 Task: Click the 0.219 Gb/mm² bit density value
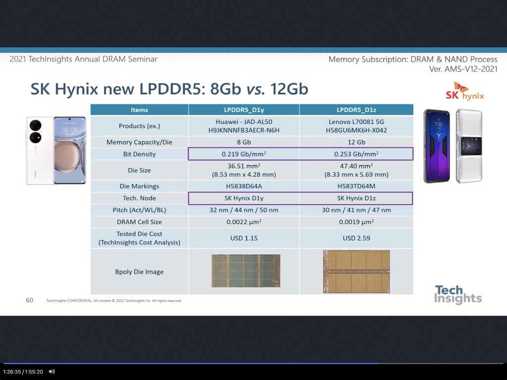click(x=244, y=154)
